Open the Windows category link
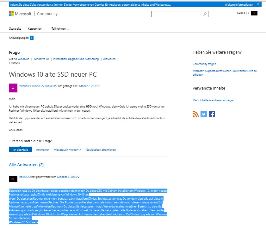266x228 pixels. coord(23,59)
